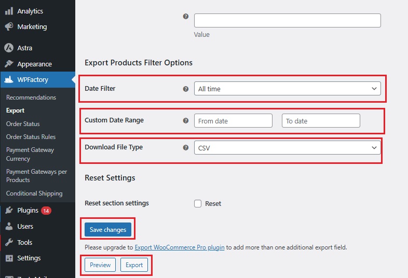
Task: Click the Reset Settings heading
Action: (110, 178)
